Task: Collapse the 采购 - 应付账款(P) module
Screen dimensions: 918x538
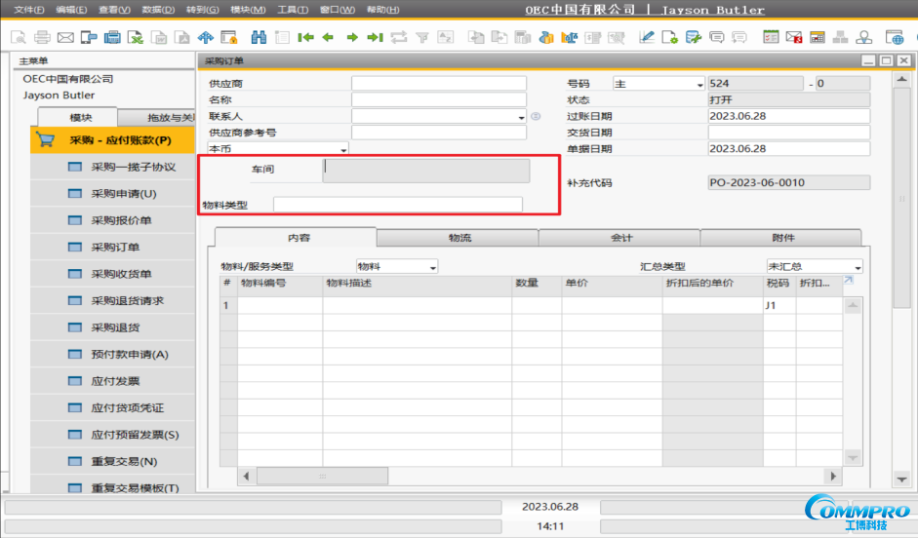Action: click(x=112, y=140)
